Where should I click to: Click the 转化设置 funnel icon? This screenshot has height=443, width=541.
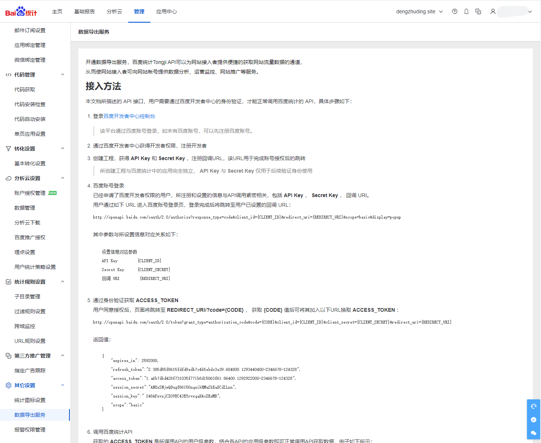click(8, 149)
